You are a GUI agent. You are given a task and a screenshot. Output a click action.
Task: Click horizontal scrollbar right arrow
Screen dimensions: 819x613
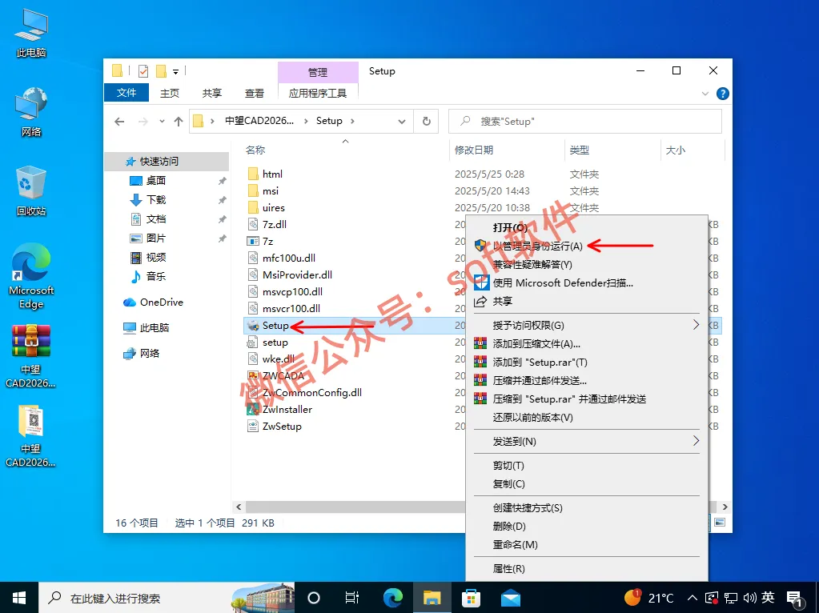[x=725, y=507]
